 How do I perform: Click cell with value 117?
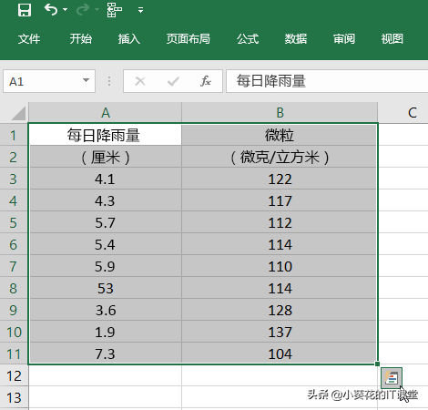pyautogui.click(x=280, y=200)
